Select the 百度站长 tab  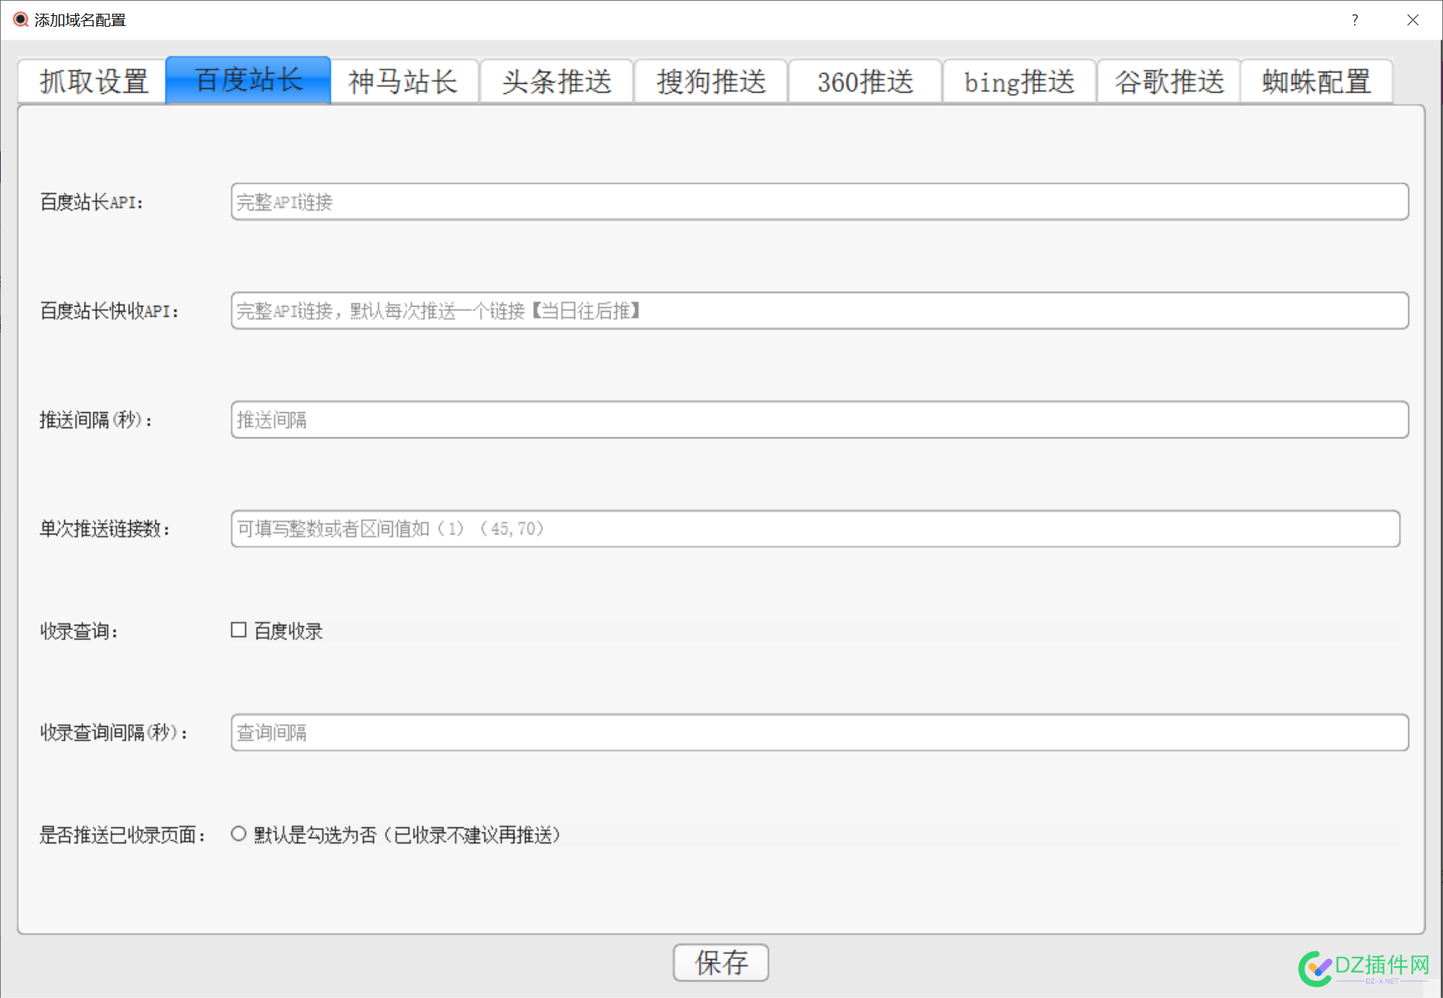[x=248, y=80]
